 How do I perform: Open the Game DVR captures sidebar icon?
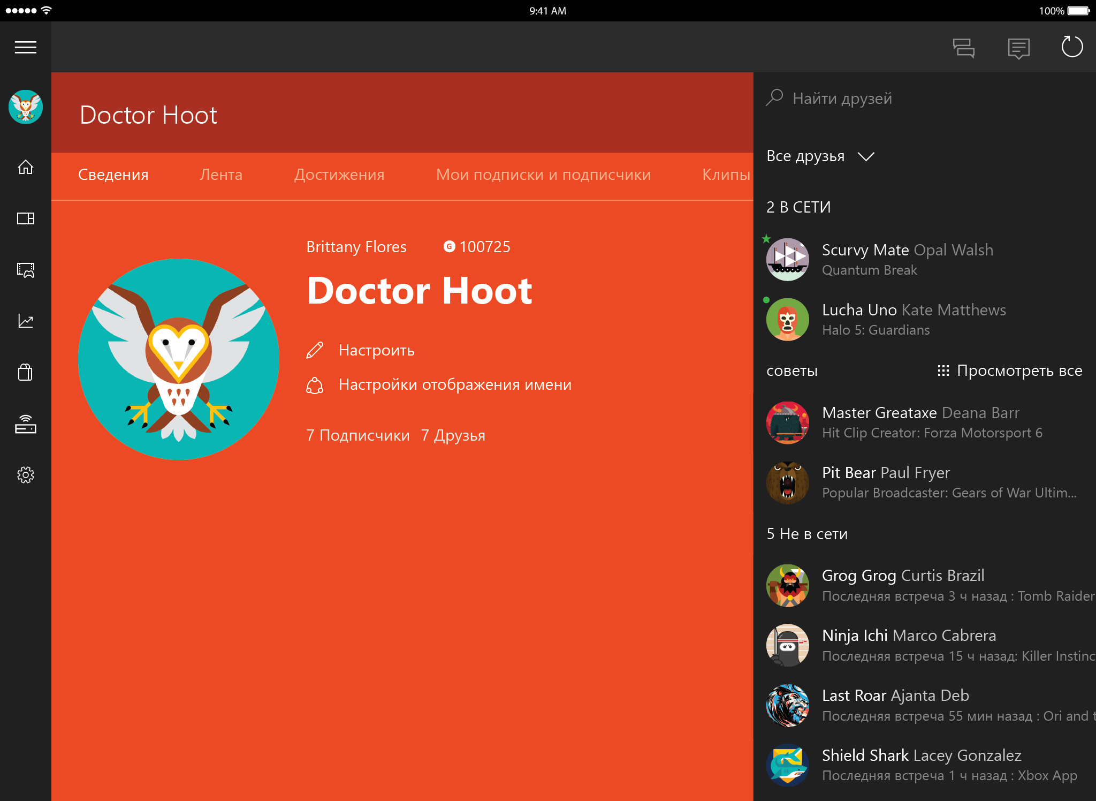coord(25,270)
